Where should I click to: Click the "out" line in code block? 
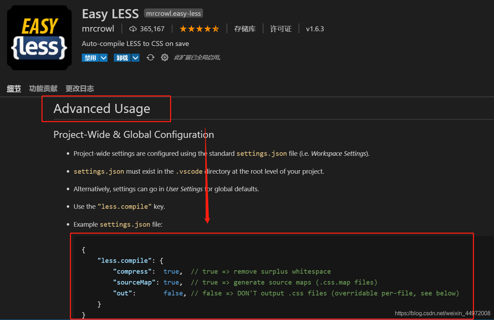point(286,293)
